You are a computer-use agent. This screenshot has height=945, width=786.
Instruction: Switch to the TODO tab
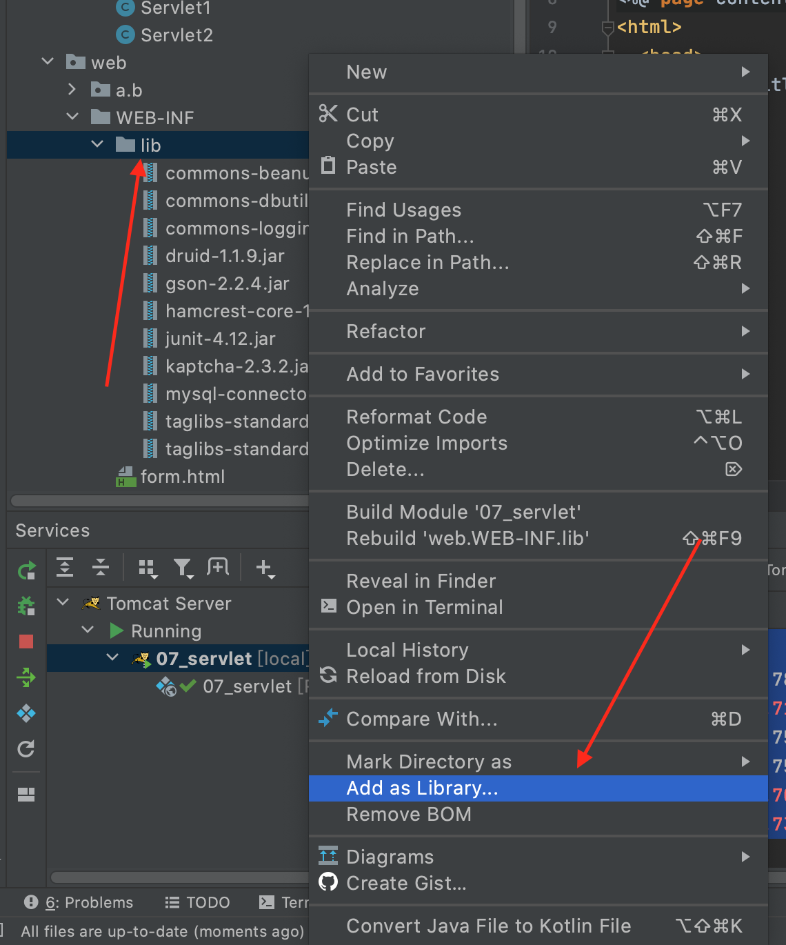pyautogui.click(x=197, y=902)
